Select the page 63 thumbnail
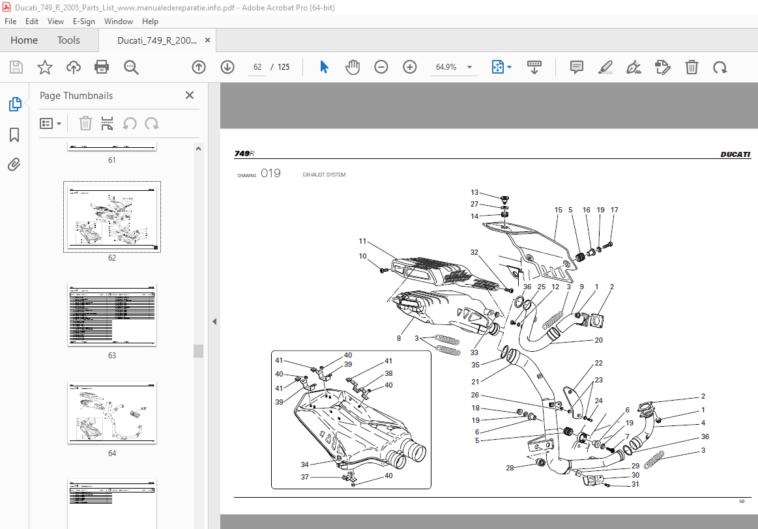The height and width of the screenshot is (529, 758). point(111,315)
